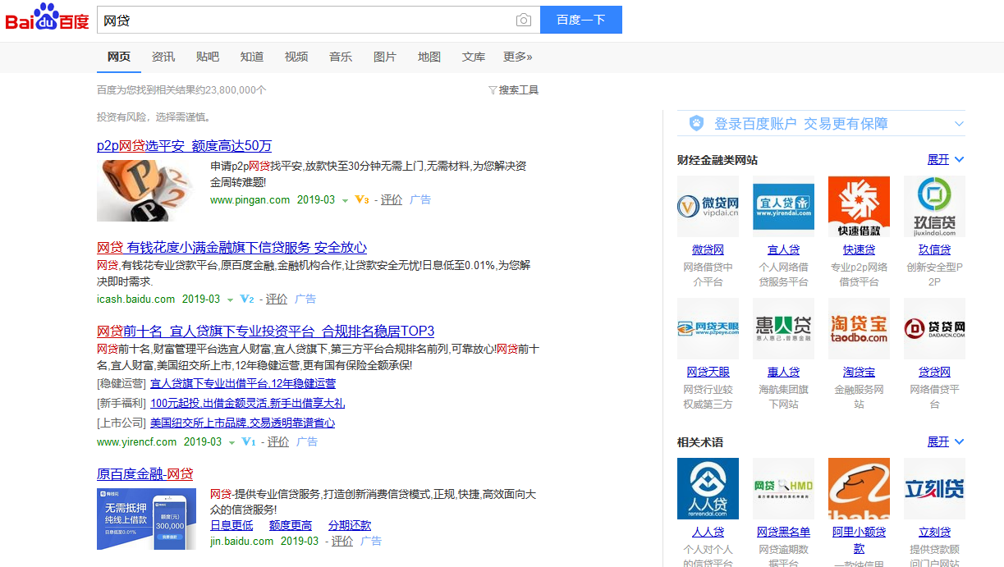Open the 更多» menu in navigation

(518, 57)
